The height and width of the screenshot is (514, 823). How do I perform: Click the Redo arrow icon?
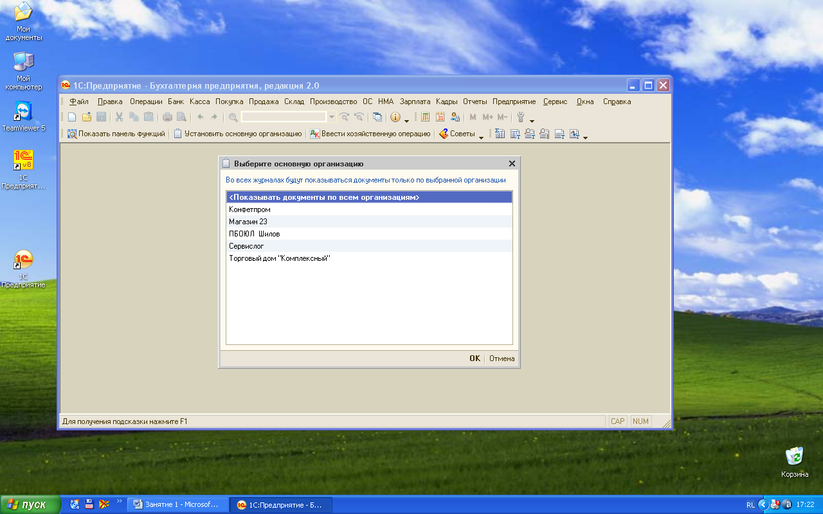coord(214,117)
